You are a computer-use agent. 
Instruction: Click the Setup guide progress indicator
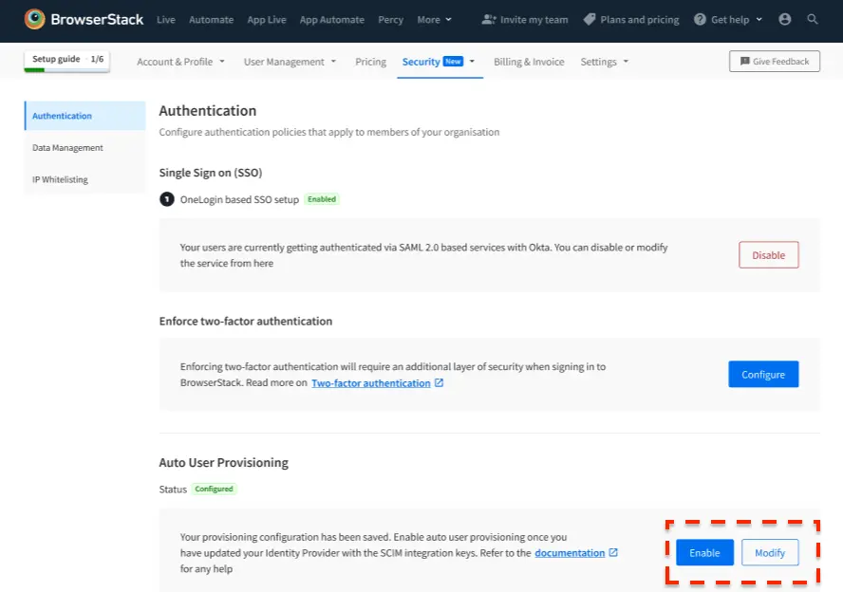tap(67, 61)
